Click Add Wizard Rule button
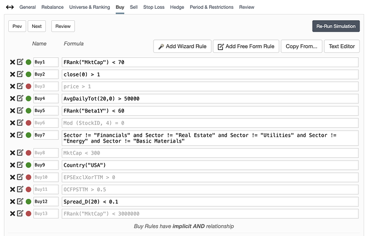This screenshot has height=236, width=377. click(181, 46)
